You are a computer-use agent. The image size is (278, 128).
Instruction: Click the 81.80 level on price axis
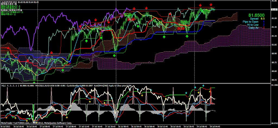273,1
